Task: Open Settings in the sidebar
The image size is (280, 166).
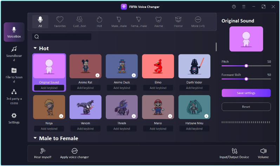Action: (14, 118)
